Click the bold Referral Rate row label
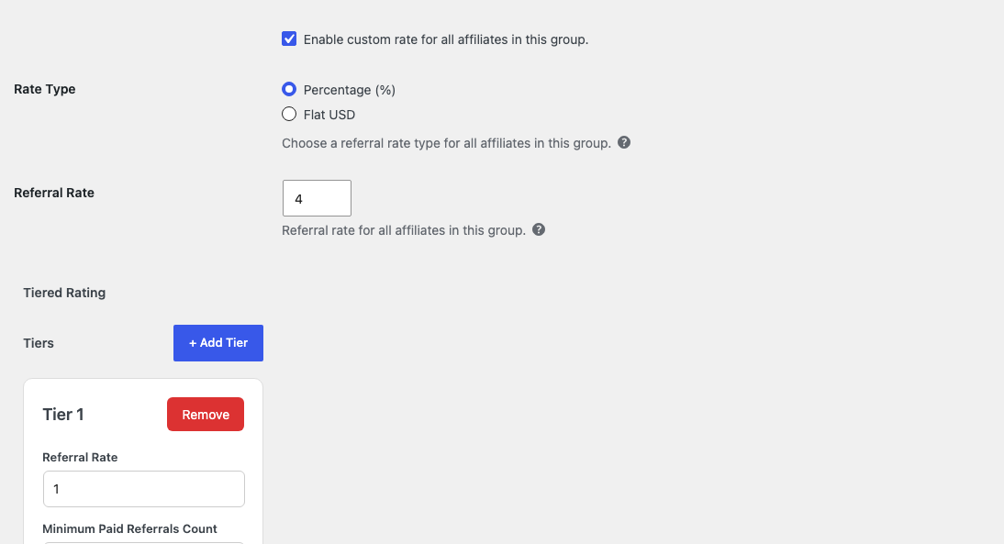 (54, 193)
